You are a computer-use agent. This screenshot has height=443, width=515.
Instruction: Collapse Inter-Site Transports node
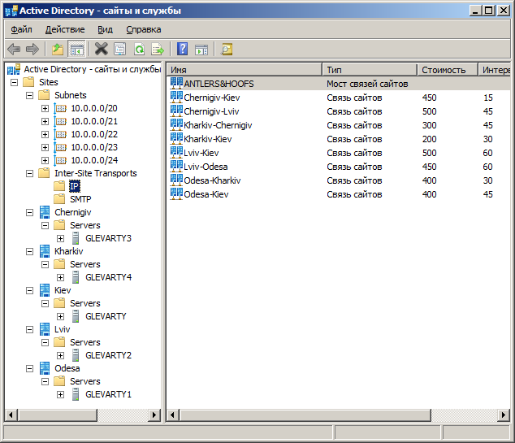(29, 173)
